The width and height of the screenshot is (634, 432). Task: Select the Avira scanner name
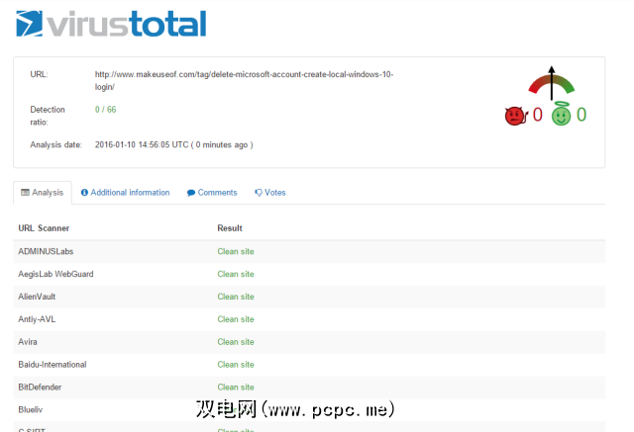point(28,342)
